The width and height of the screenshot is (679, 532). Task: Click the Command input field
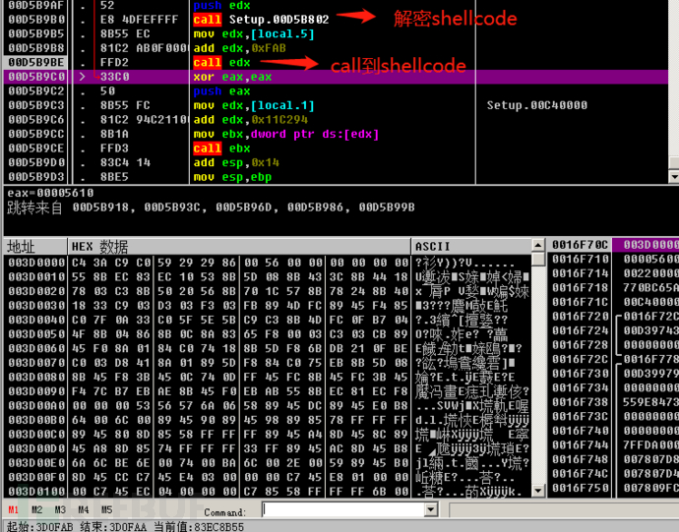[343, 510]
